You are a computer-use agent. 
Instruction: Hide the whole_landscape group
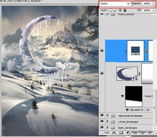click(102, 121)
